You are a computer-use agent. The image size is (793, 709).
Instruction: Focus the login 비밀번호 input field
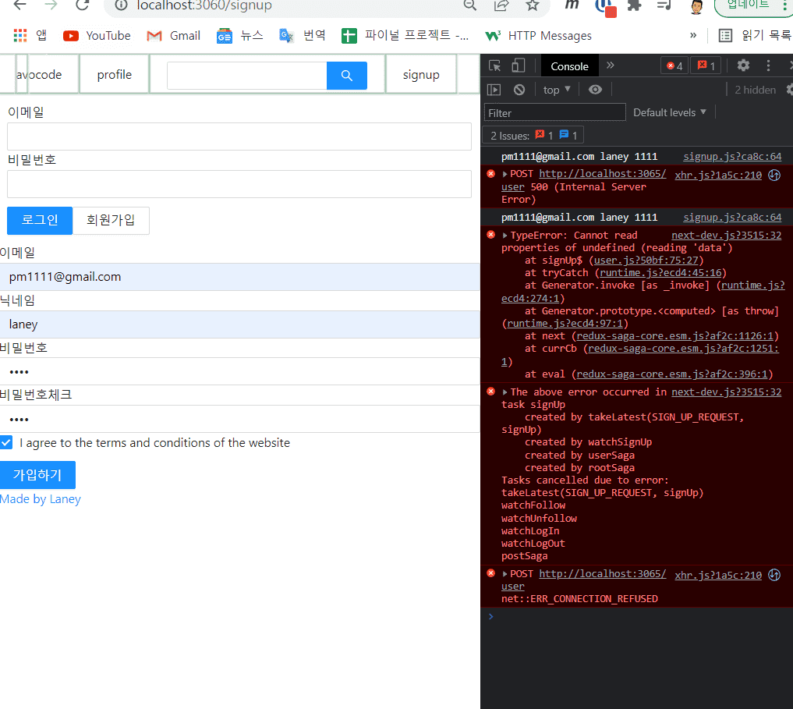pyautogui.click(x=239, y=184)
